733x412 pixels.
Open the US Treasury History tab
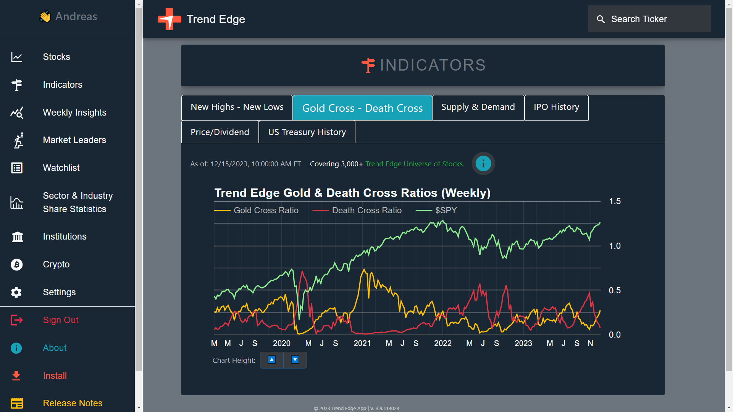click(x=307, y=132)
